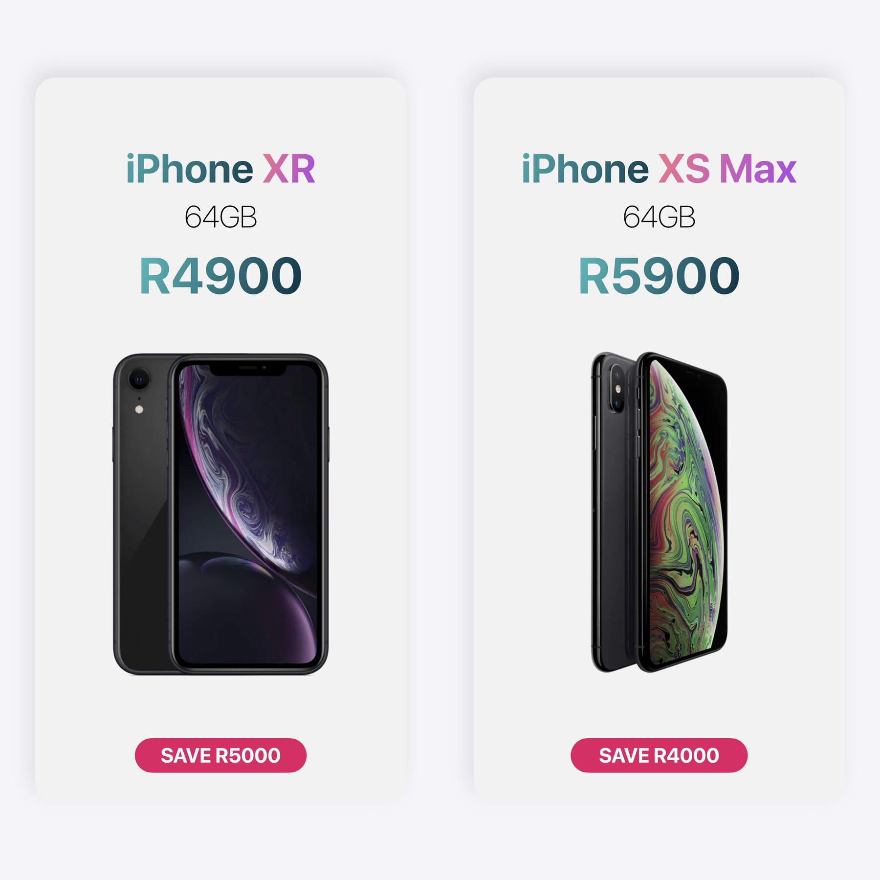Select the iPhone XS Max product image
This screenshot has height=880, width=880.
coord(660,512)
